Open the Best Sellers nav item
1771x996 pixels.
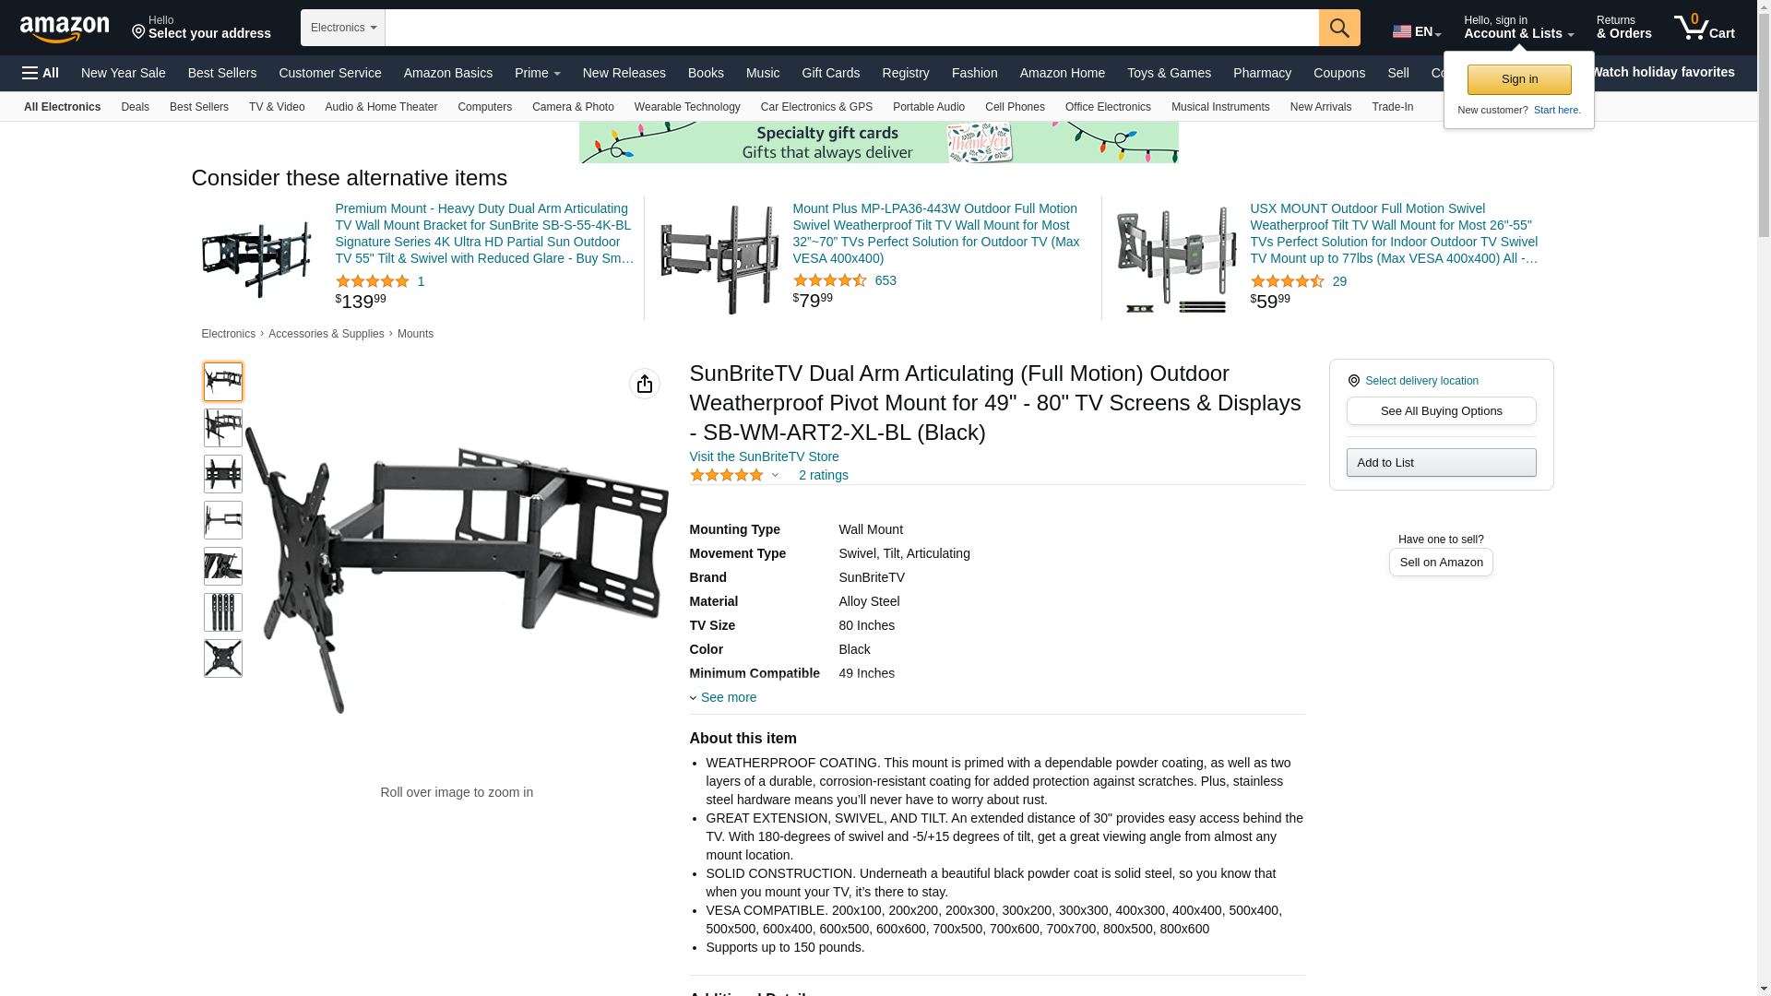[x=222, y=73]
